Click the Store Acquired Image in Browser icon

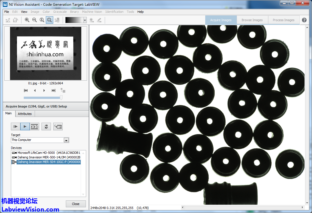pyautogui.click(x=58, y=126)
